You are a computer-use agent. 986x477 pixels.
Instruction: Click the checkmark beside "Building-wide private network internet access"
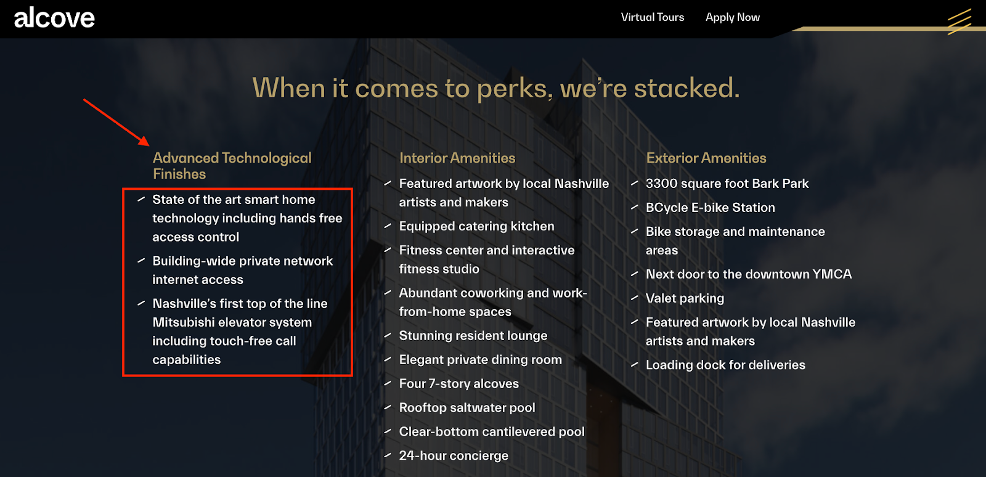[141, 261]
